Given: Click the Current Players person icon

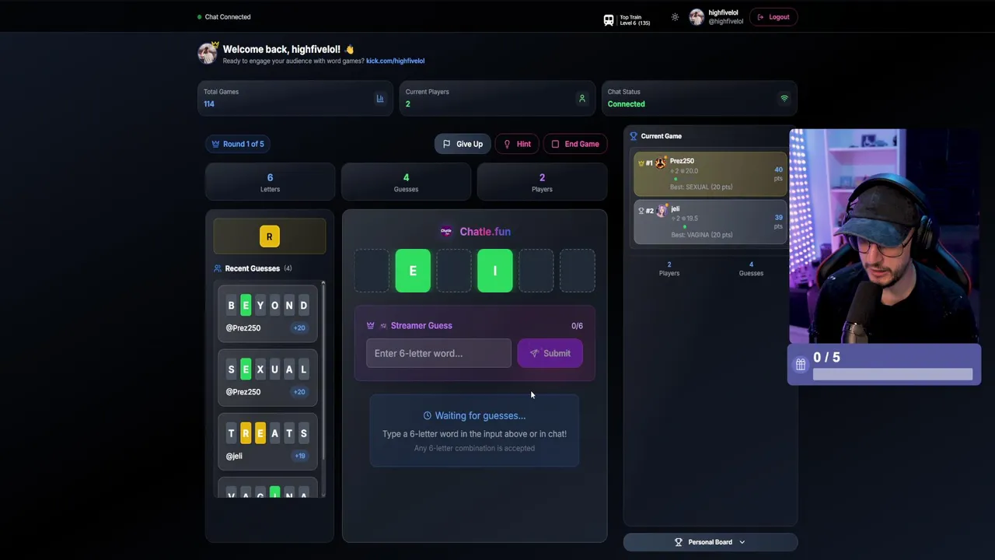Looking at the screenshot, I should [x=581, y=98].
